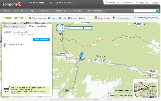Click the Print printer icon
Screen dimensions: 161x101
(x=79, y=18)
